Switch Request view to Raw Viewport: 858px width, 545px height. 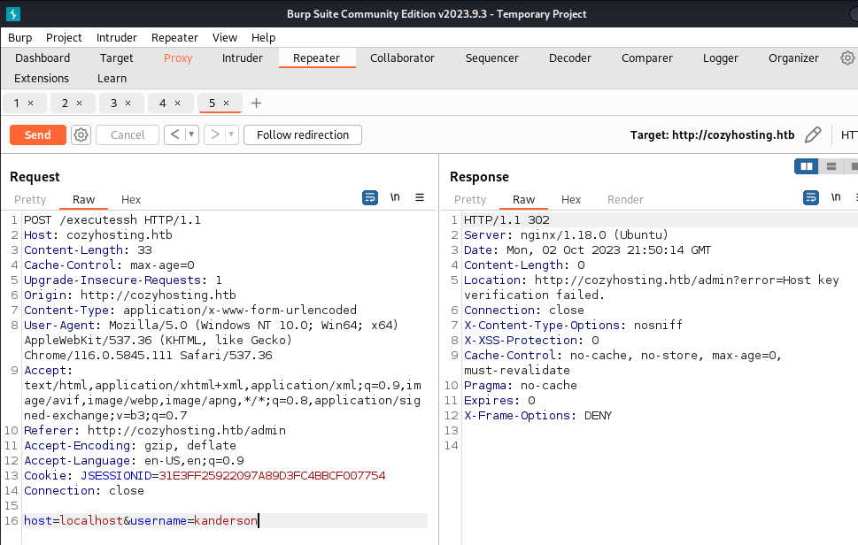tap(84, 200)
